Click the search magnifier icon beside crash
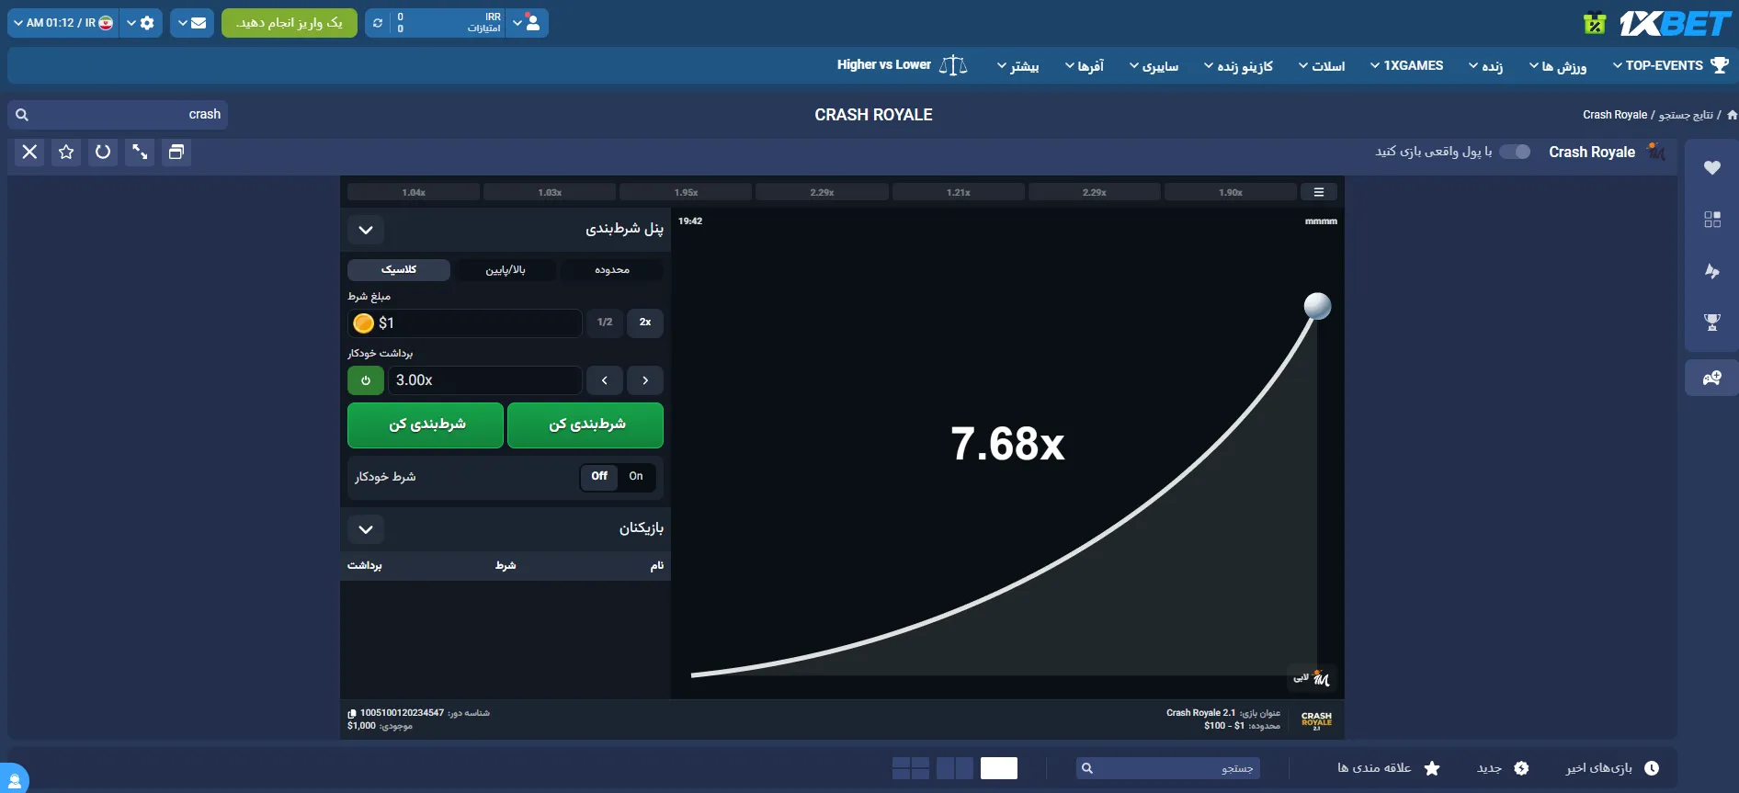Image resolution: width=1739 pixels, height=793 pixels. point(22,115)
